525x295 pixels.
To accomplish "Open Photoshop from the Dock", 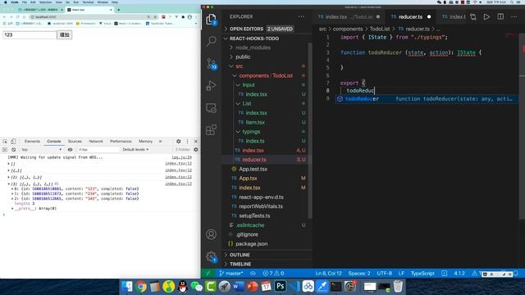I will 281,286.
